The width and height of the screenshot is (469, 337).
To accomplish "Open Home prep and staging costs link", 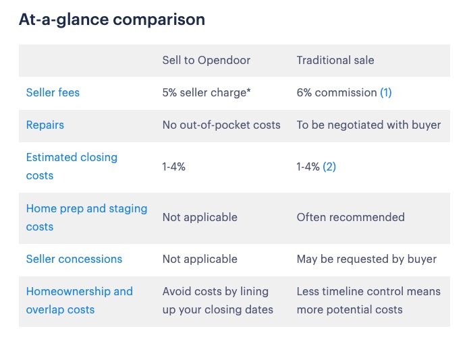I will 86,218.
